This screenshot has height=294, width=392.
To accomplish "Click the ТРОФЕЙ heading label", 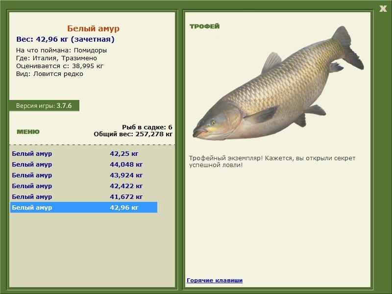I will [x=204, y=26].
